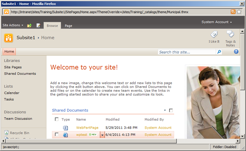Open the Site Actions dropdown
Viewport: 246px width, 151px height.
pos(13,25)
